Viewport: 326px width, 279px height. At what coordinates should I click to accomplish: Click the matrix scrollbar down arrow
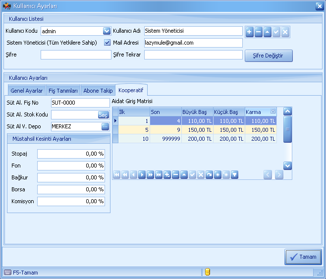(x=287, y=166)
